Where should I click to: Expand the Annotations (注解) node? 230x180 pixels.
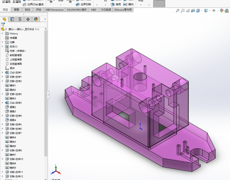click(x=2, y=42)
